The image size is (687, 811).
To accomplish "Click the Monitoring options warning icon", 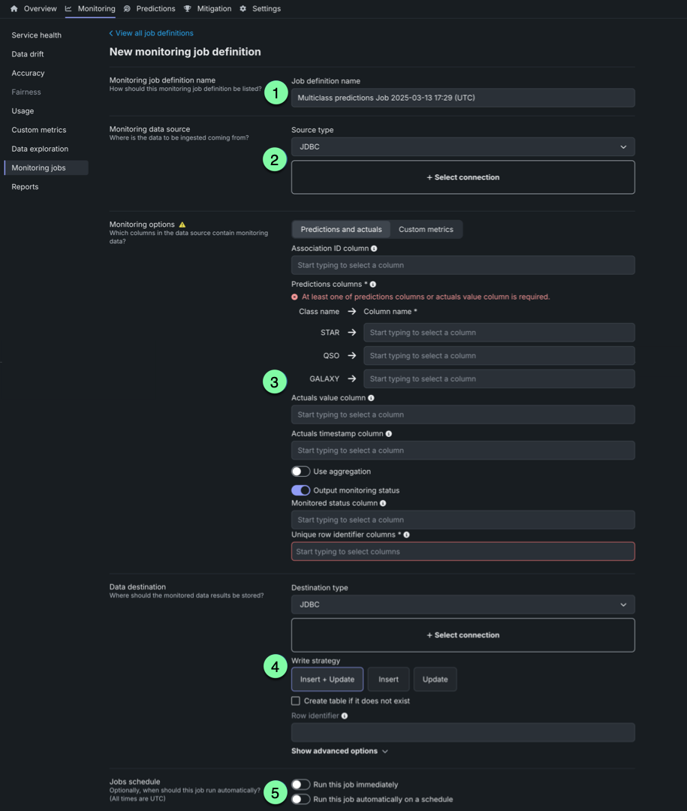I will 182,225.
